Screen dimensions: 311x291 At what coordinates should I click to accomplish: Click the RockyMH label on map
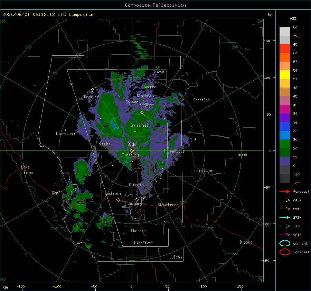[x=91, y=97]
